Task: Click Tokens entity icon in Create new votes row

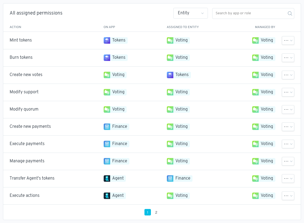Action: [x=170, y=75]
